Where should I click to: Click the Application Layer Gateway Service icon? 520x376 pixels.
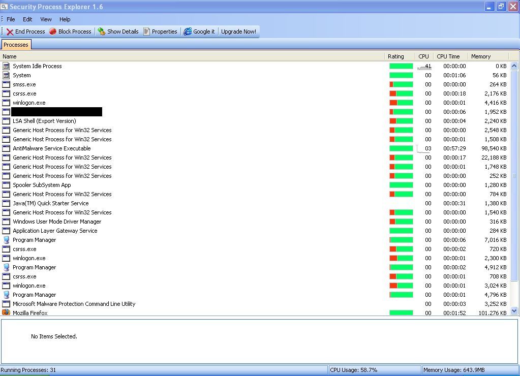coord(6,231)
